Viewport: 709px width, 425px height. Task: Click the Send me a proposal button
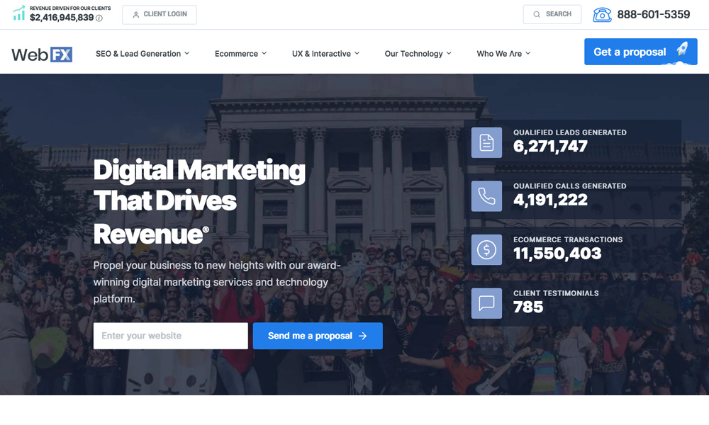pyautogui.click(x=318, y=336)
